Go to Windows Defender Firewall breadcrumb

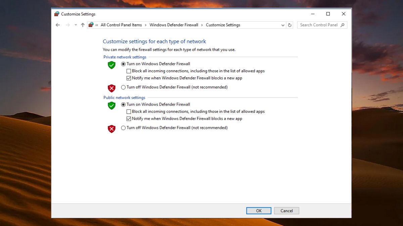click(x=174, y=25)
